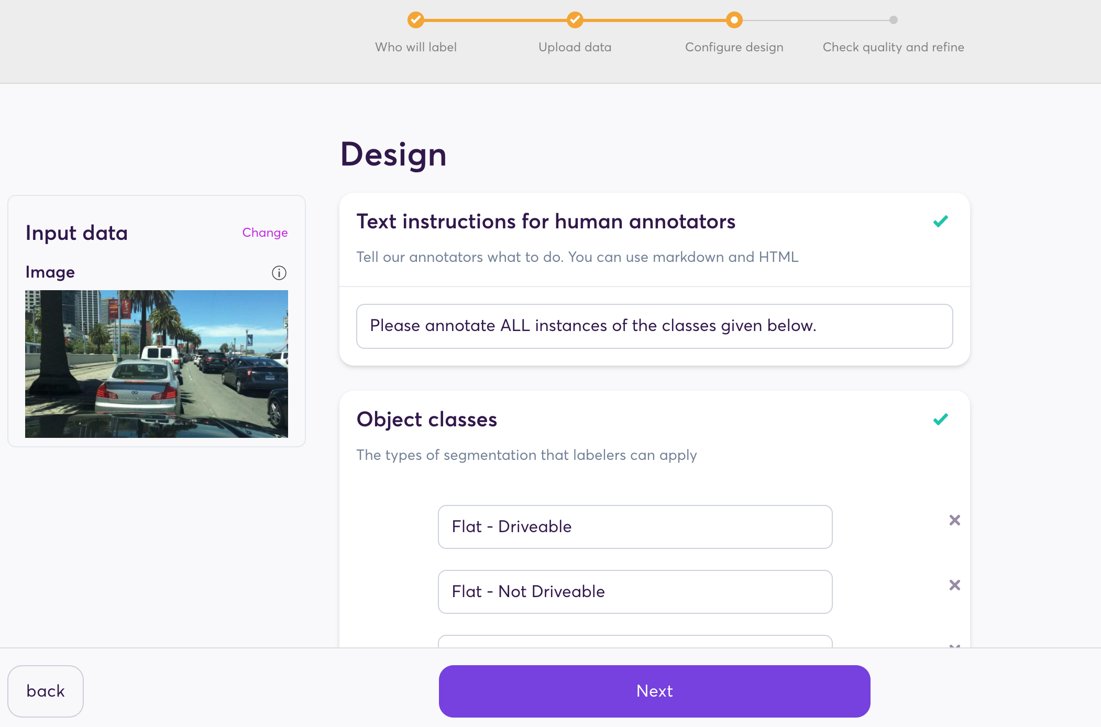Delete the Flat - Not Driveable class
Screen dimensions: 1101x727
tap(954, 585)
